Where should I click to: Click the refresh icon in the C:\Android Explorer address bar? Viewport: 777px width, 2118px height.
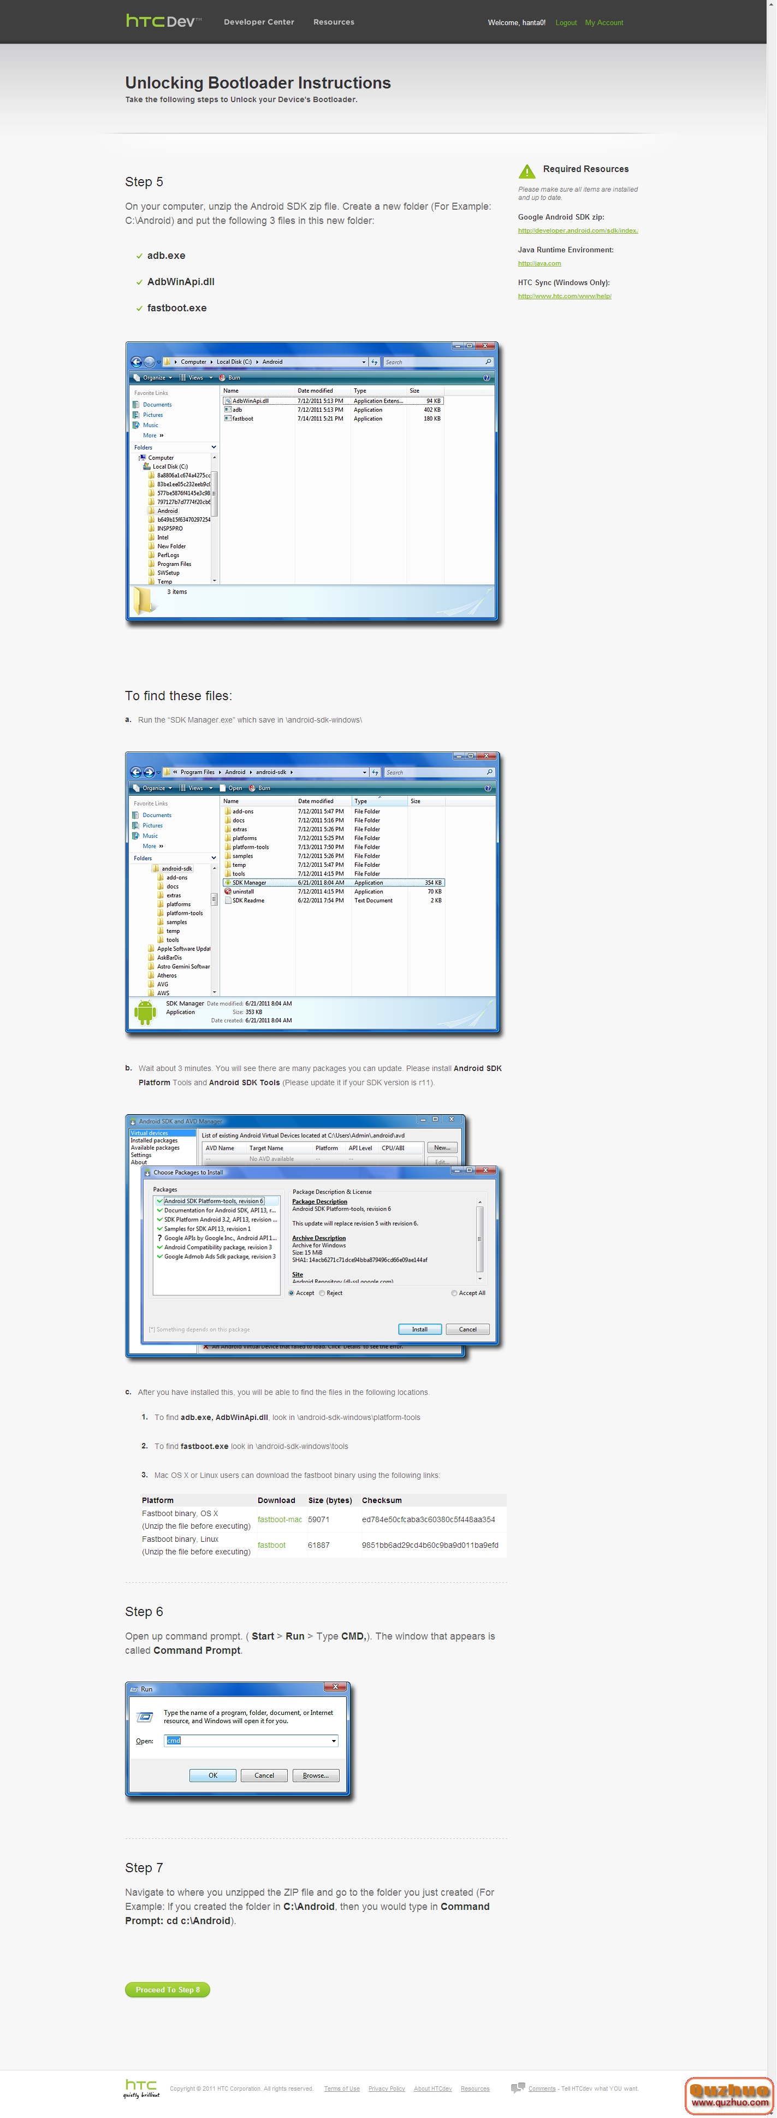[374, 362]
